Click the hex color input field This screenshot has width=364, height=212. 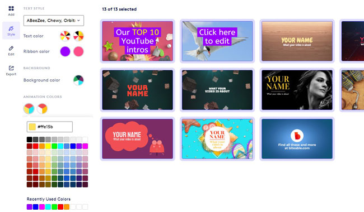pyautogui.click(x=50, y=127)
